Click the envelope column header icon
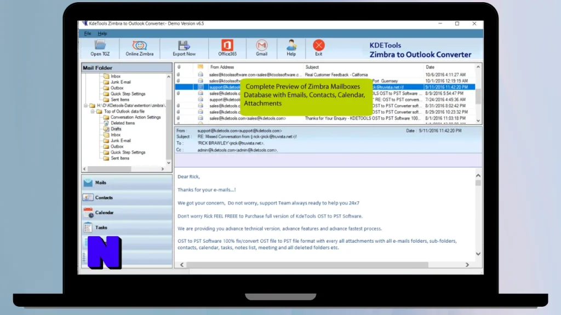Screen dimensions: 561x315 point(201,67)
